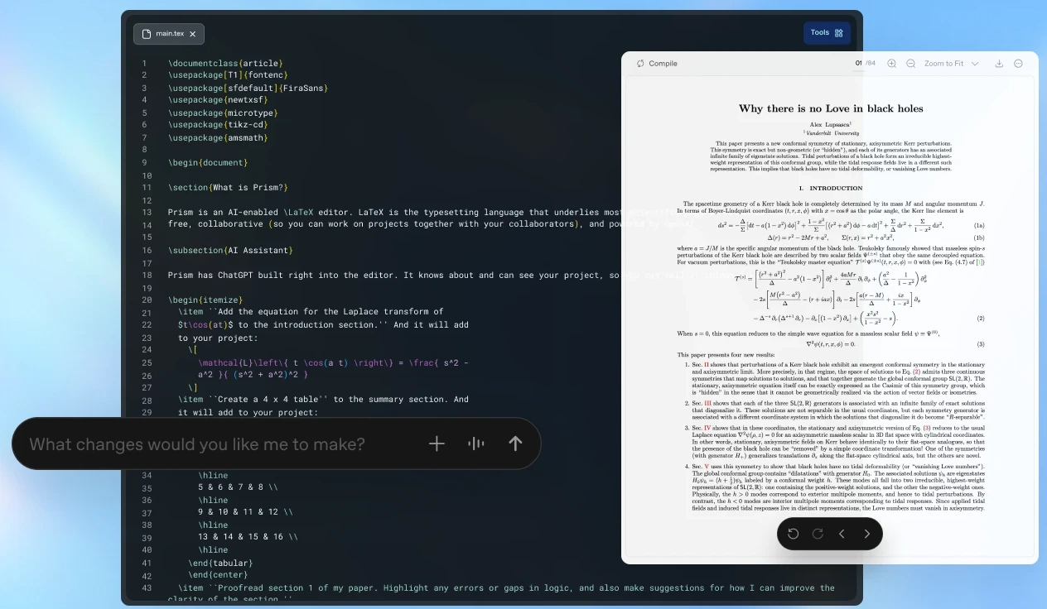The height and width of the screenshot is (609, 1047).
Task: Edit the page number field showing 01
Action: [857, 63]
